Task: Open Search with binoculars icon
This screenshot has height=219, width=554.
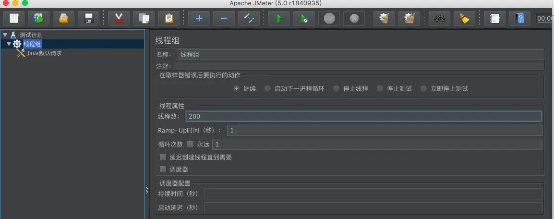Action: coord(440,18)
